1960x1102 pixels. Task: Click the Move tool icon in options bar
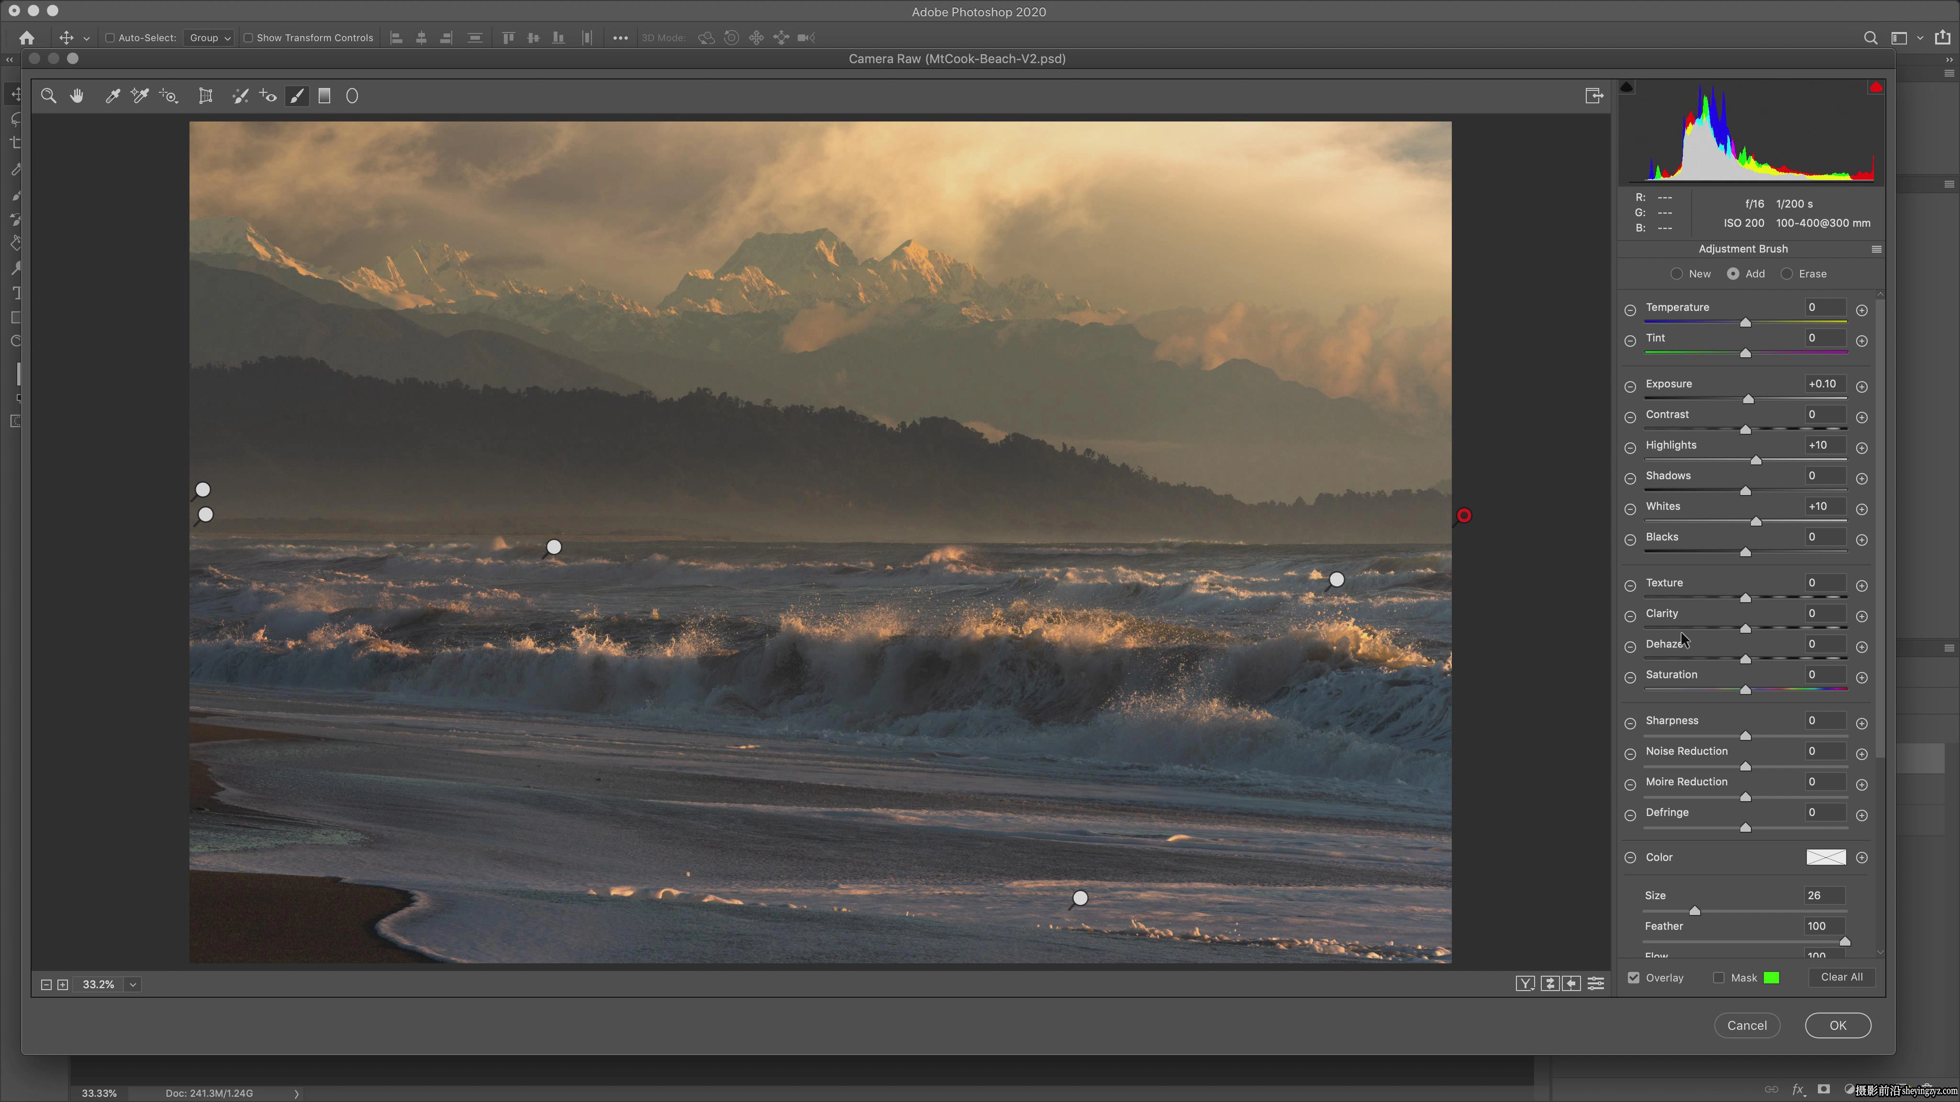pyautogui.click(x=66, y=37)
